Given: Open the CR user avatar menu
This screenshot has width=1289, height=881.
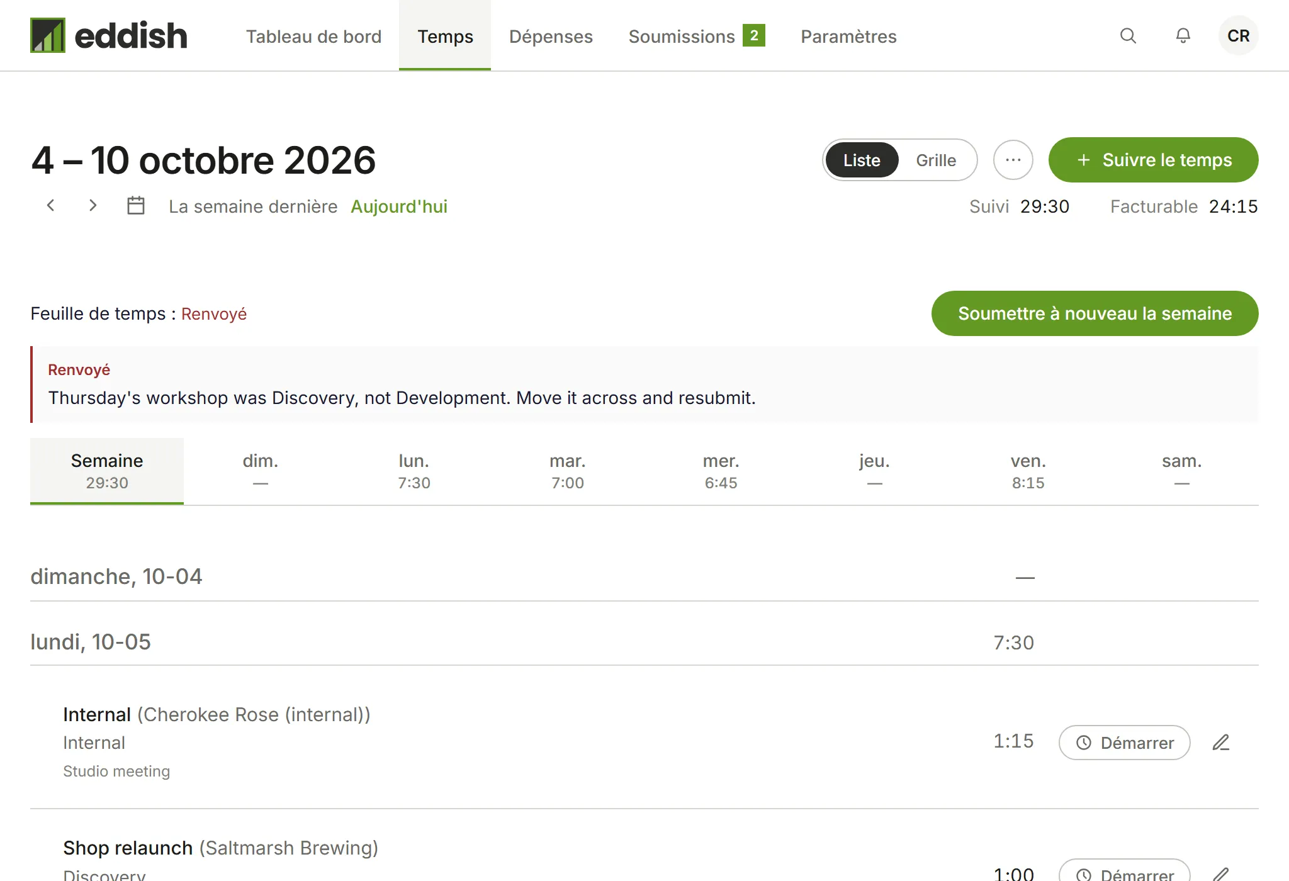Looking at the screenshot, I should [1239, 36].
